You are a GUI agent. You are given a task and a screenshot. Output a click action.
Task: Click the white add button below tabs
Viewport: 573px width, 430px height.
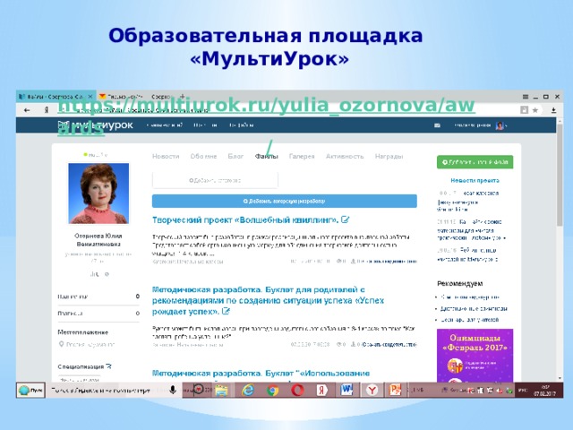click(215, 180)
